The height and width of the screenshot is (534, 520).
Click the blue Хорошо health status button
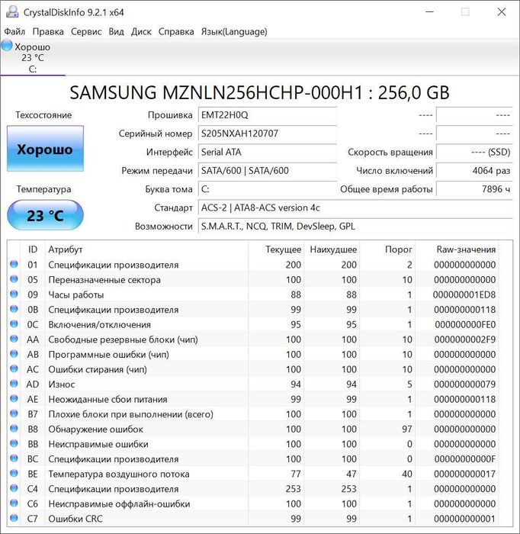45,149
